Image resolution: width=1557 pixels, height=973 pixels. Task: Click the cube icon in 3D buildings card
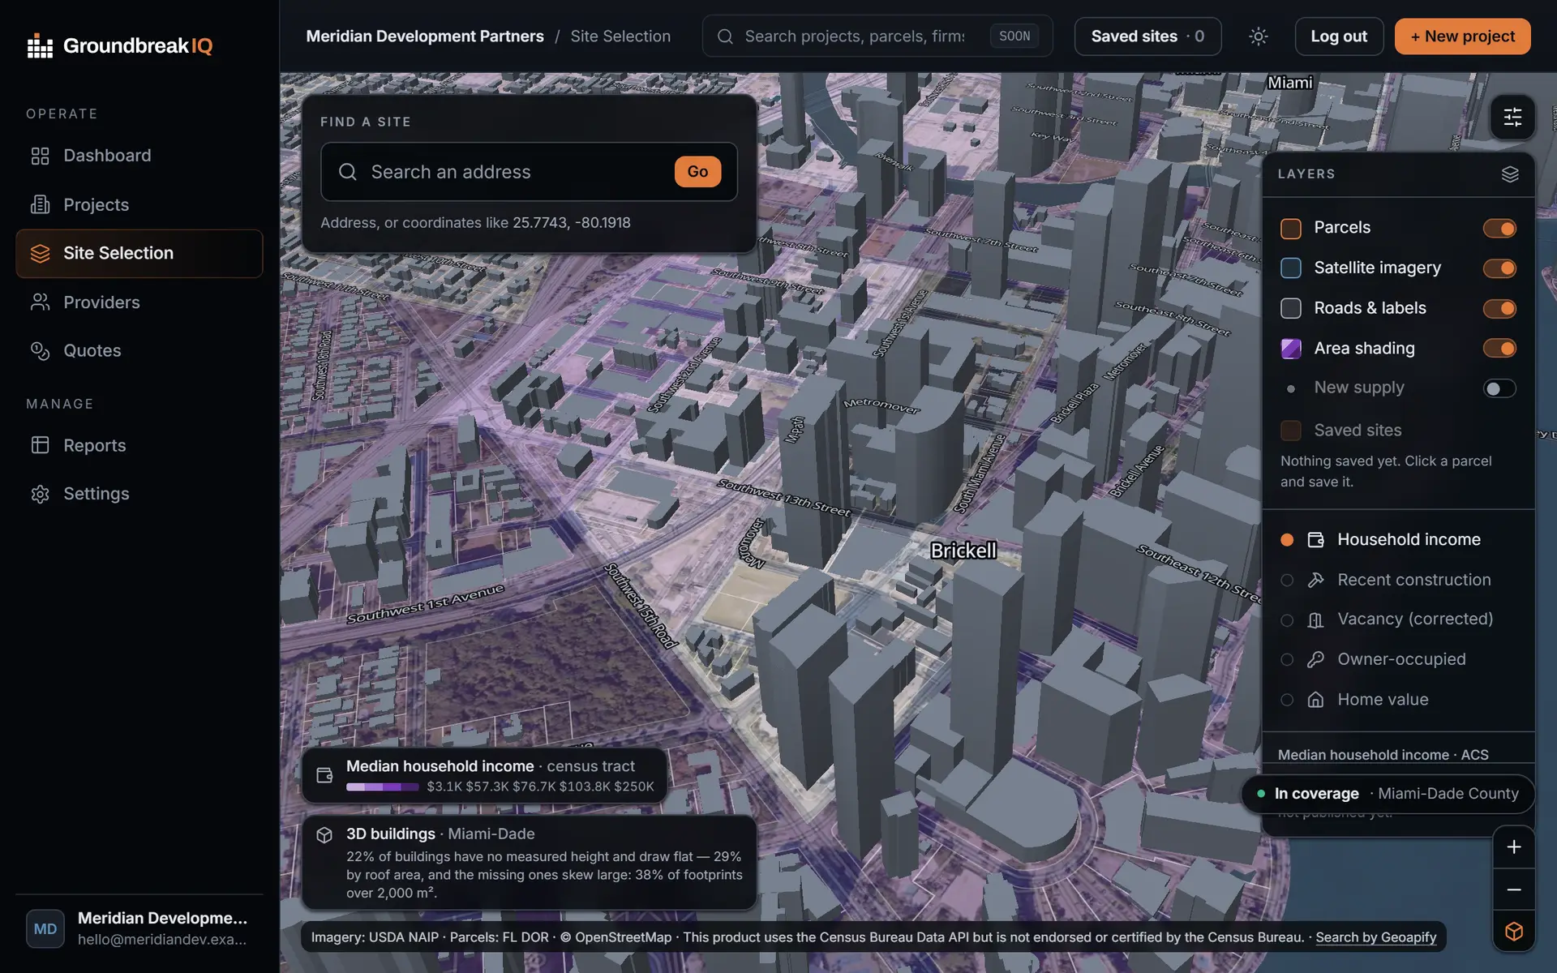(324, 835)
